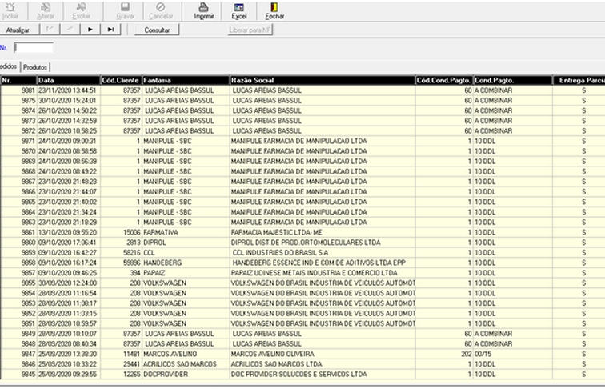Select date 28/09/2020 08:40:34 cell
The width and height of the screenshot is (605, 389).
pos(68,343)
